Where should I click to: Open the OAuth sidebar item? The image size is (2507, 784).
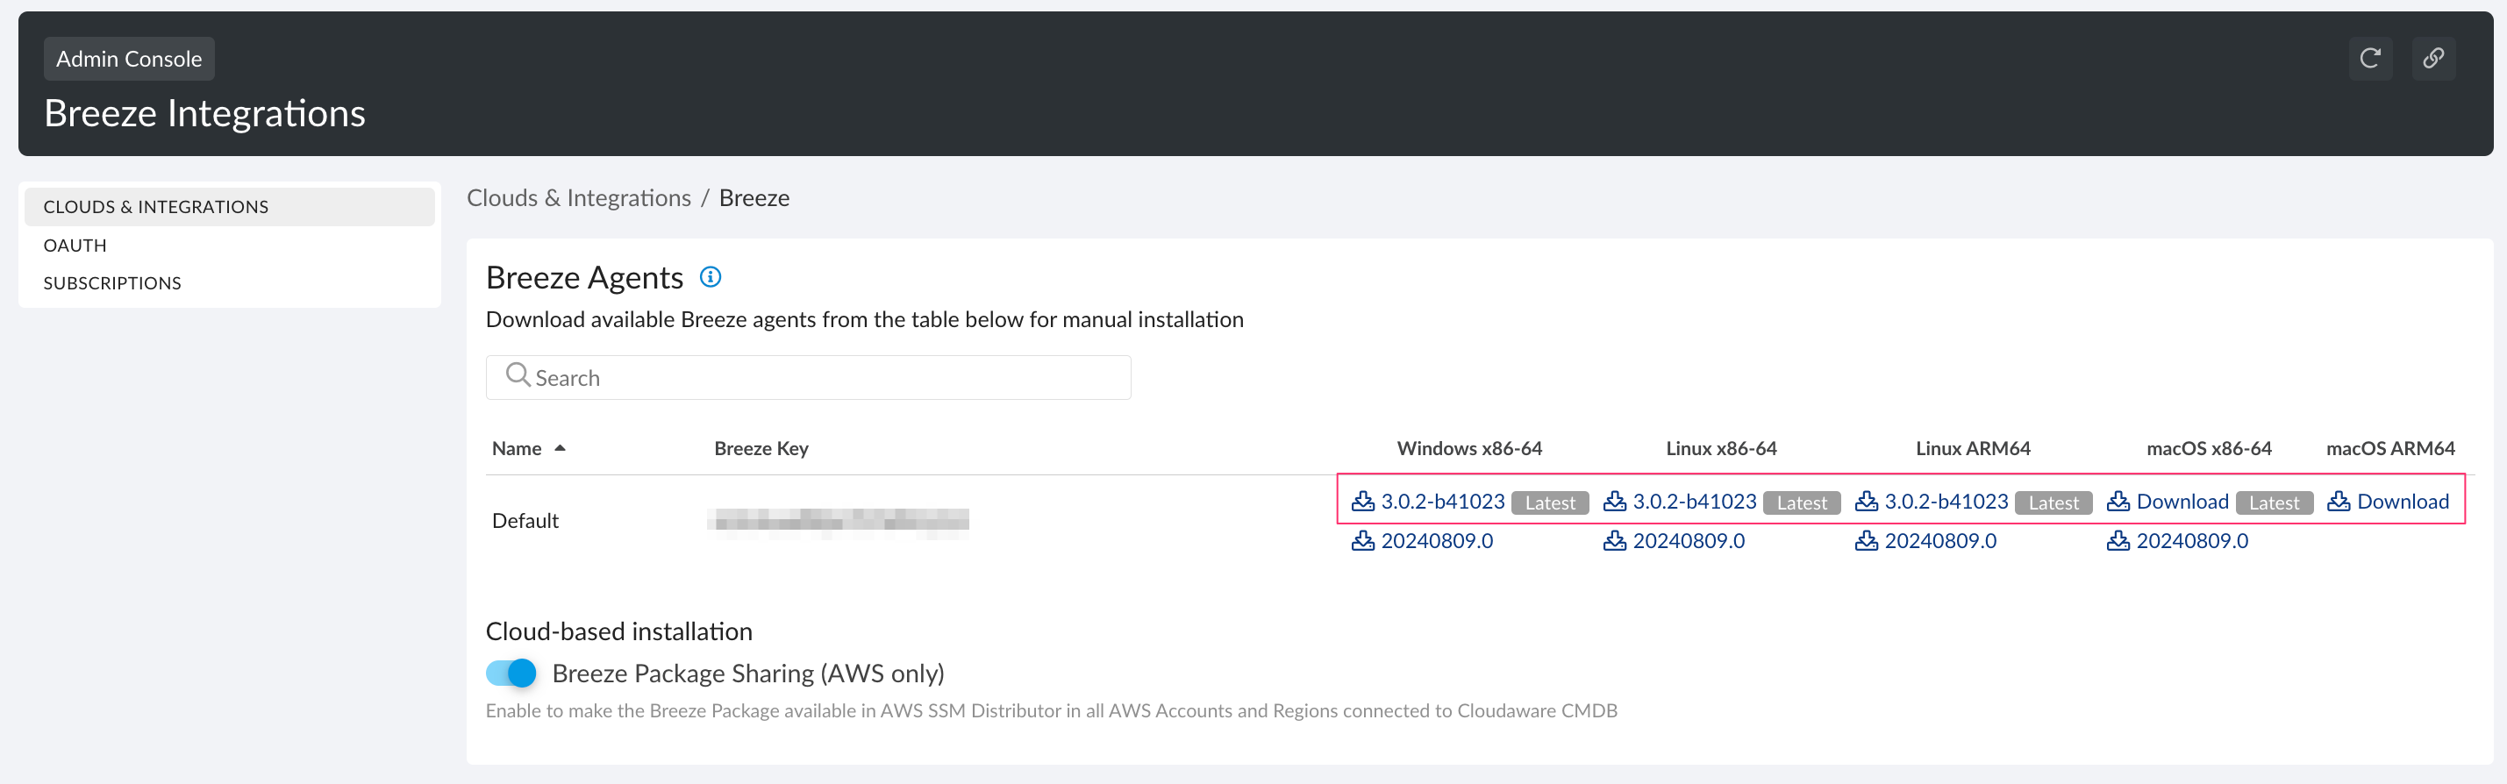pos(75,246)
